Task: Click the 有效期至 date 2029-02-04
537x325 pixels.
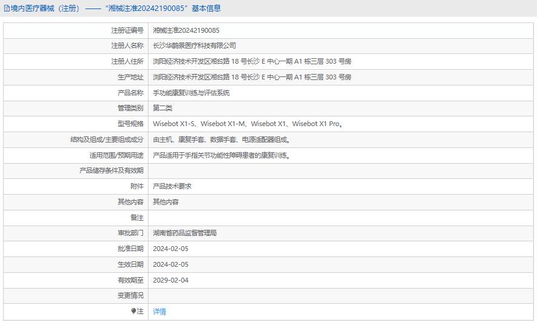Action: click(170, 280)
